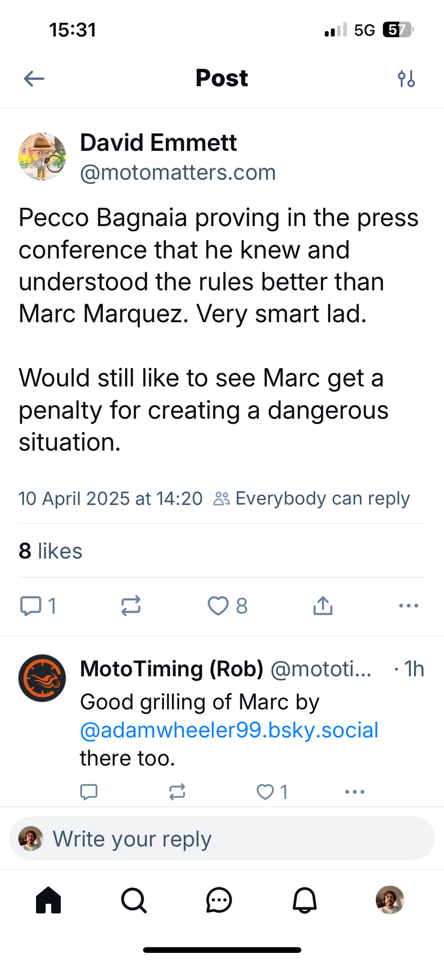Open thread settings filter icon
The image size is (444, 962).
point(406,79)
